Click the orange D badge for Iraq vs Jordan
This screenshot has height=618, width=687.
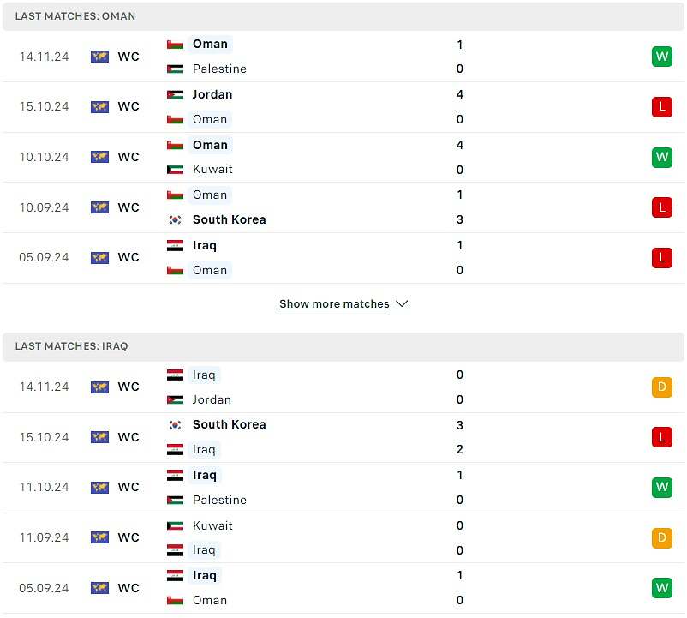click(661, 387)
